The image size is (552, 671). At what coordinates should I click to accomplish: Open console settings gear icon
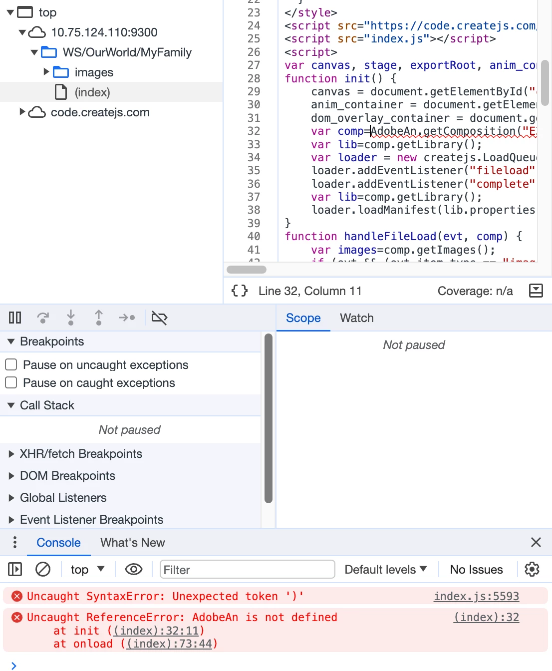tap(532, 569)
